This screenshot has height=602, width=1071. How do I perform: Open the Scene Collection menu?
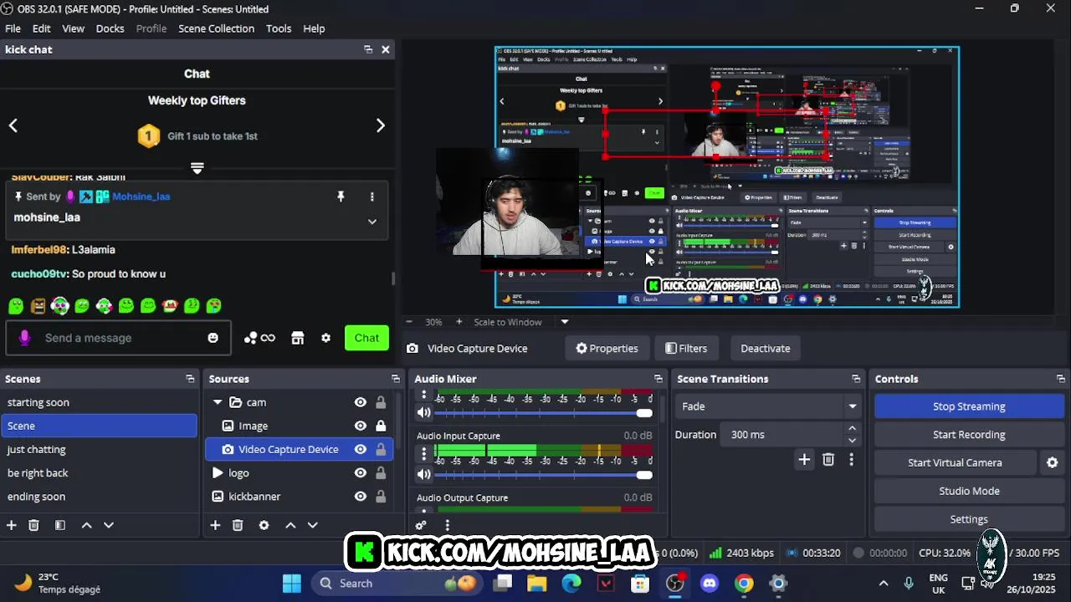click(x=216, y=28)
